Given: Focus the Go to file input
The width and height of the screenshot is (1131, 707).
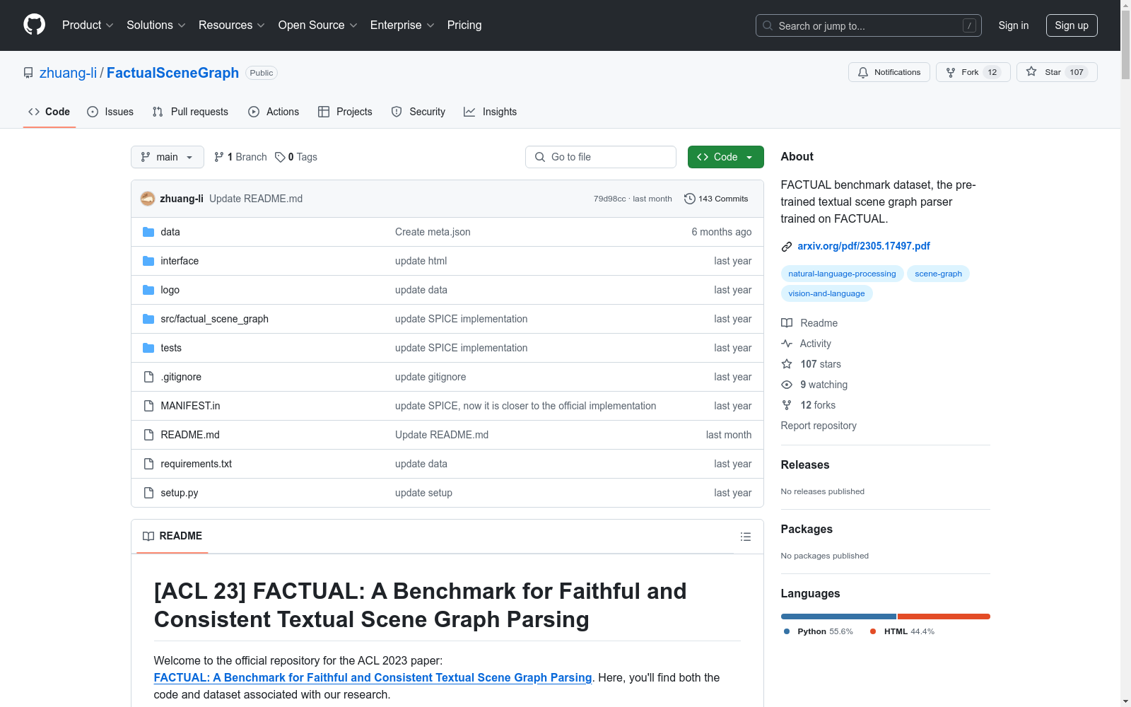Looking at the screenshot, I should point(601,157).
